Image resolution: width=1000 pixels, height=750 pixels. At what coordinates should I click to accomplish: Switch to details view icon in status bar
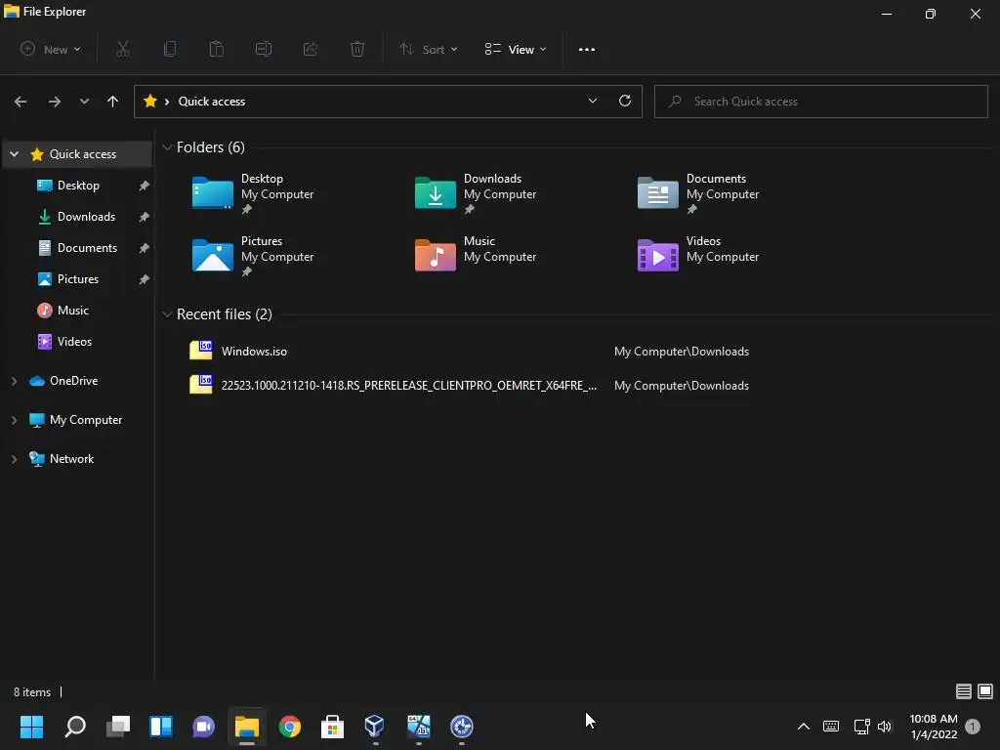click(x=963, y=691)
